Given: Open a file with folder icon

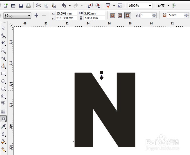Looking at the screenshot, I should point(13,6).
